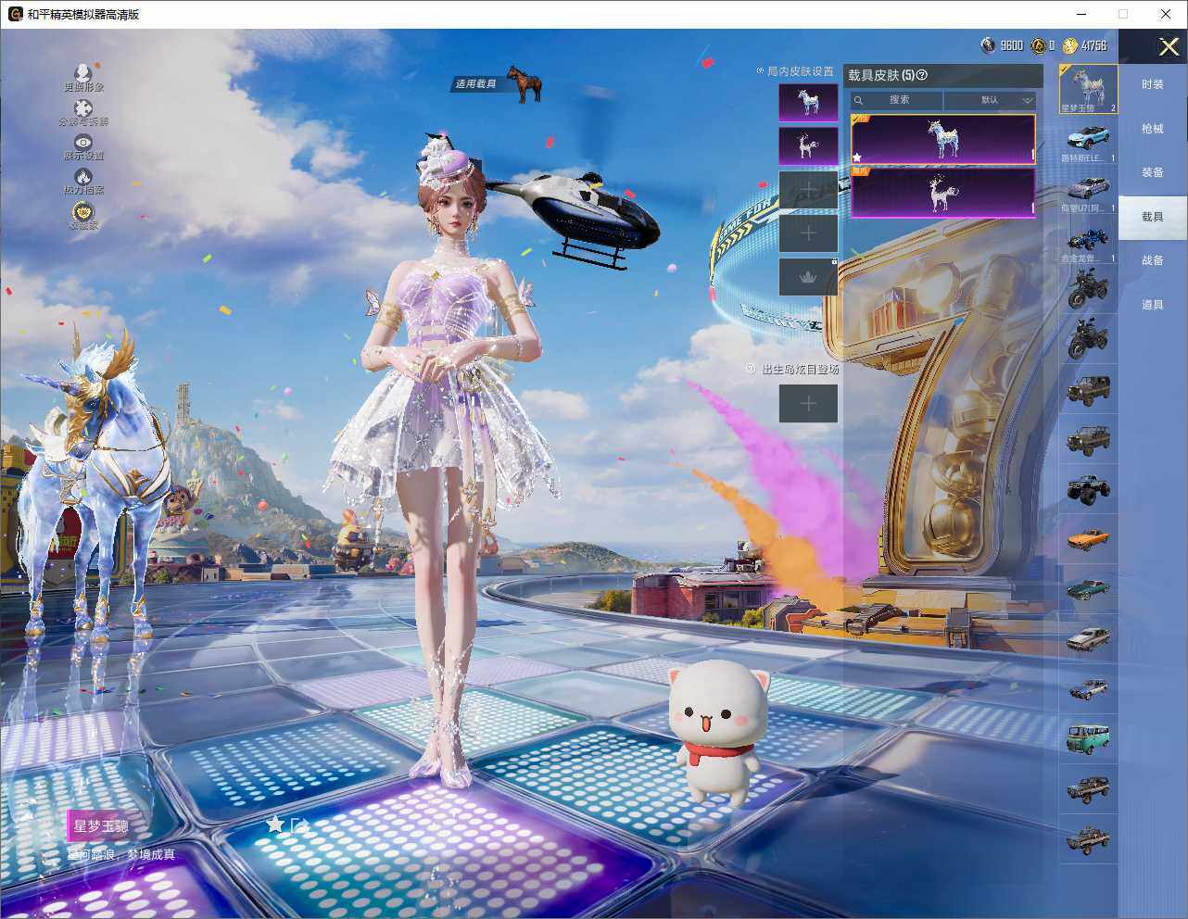Select the green minibus vehicle
Screen dimensions: 1188x919
(x=1088, y=739)
